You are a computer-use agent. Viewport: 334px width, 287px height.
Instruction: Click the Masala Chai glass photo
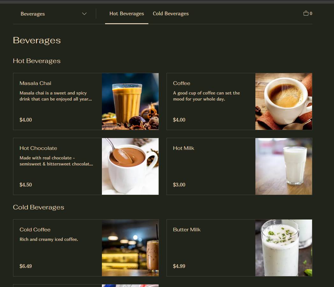(x=130, y=101)
